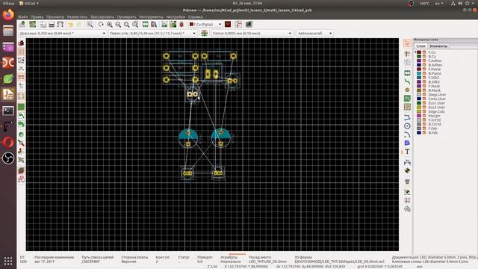Image resolution: width=478 pixels, height=269 pixels.
Task: Open the track width dropdown
Action: (x=63, y=33)
